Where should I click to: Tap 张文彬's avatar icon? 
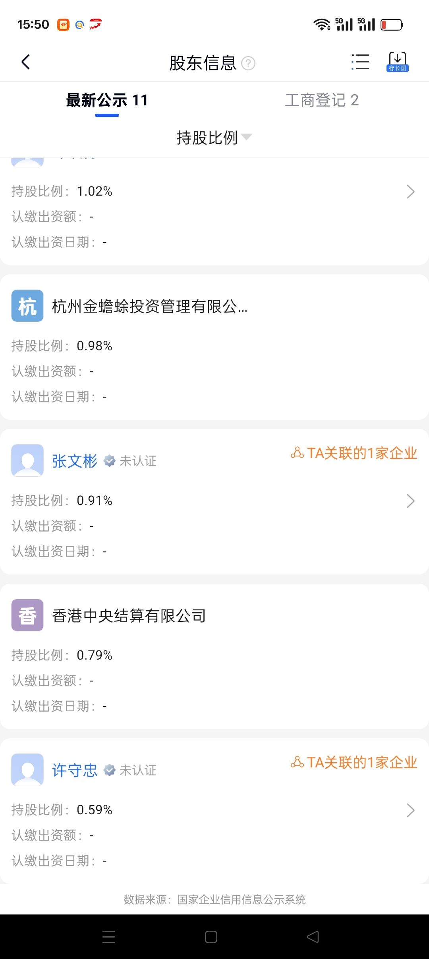click(27, 460)
